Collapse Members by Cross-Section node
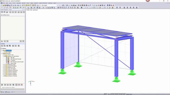The width and height of the screenshot is (170, 95). tap(3, 56)
